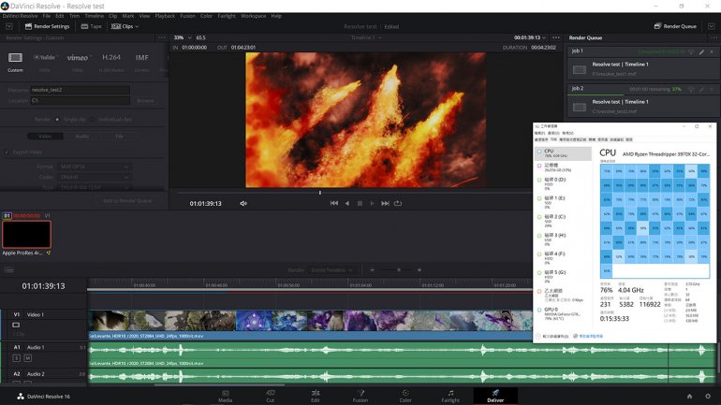This screenshot has height=405, width=721.
Task: Click the viewer volume speaker icon
Action: coord(243,203)
